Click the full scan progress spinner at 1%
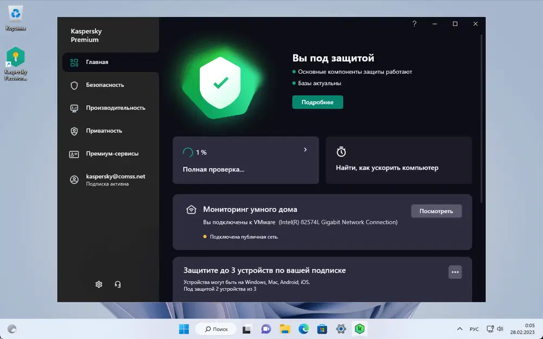 (x=188, y=152)
